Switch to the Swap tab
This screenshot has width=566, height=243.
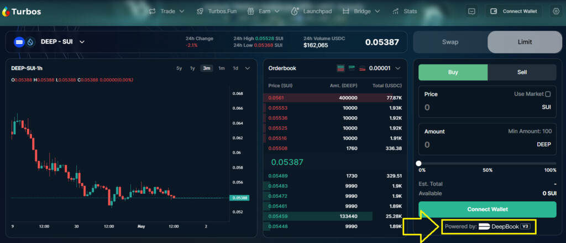tap(450, 42)
